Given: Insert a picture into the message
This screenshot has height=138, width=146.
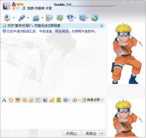Looking at the screenshot, I should pos(45,100).
